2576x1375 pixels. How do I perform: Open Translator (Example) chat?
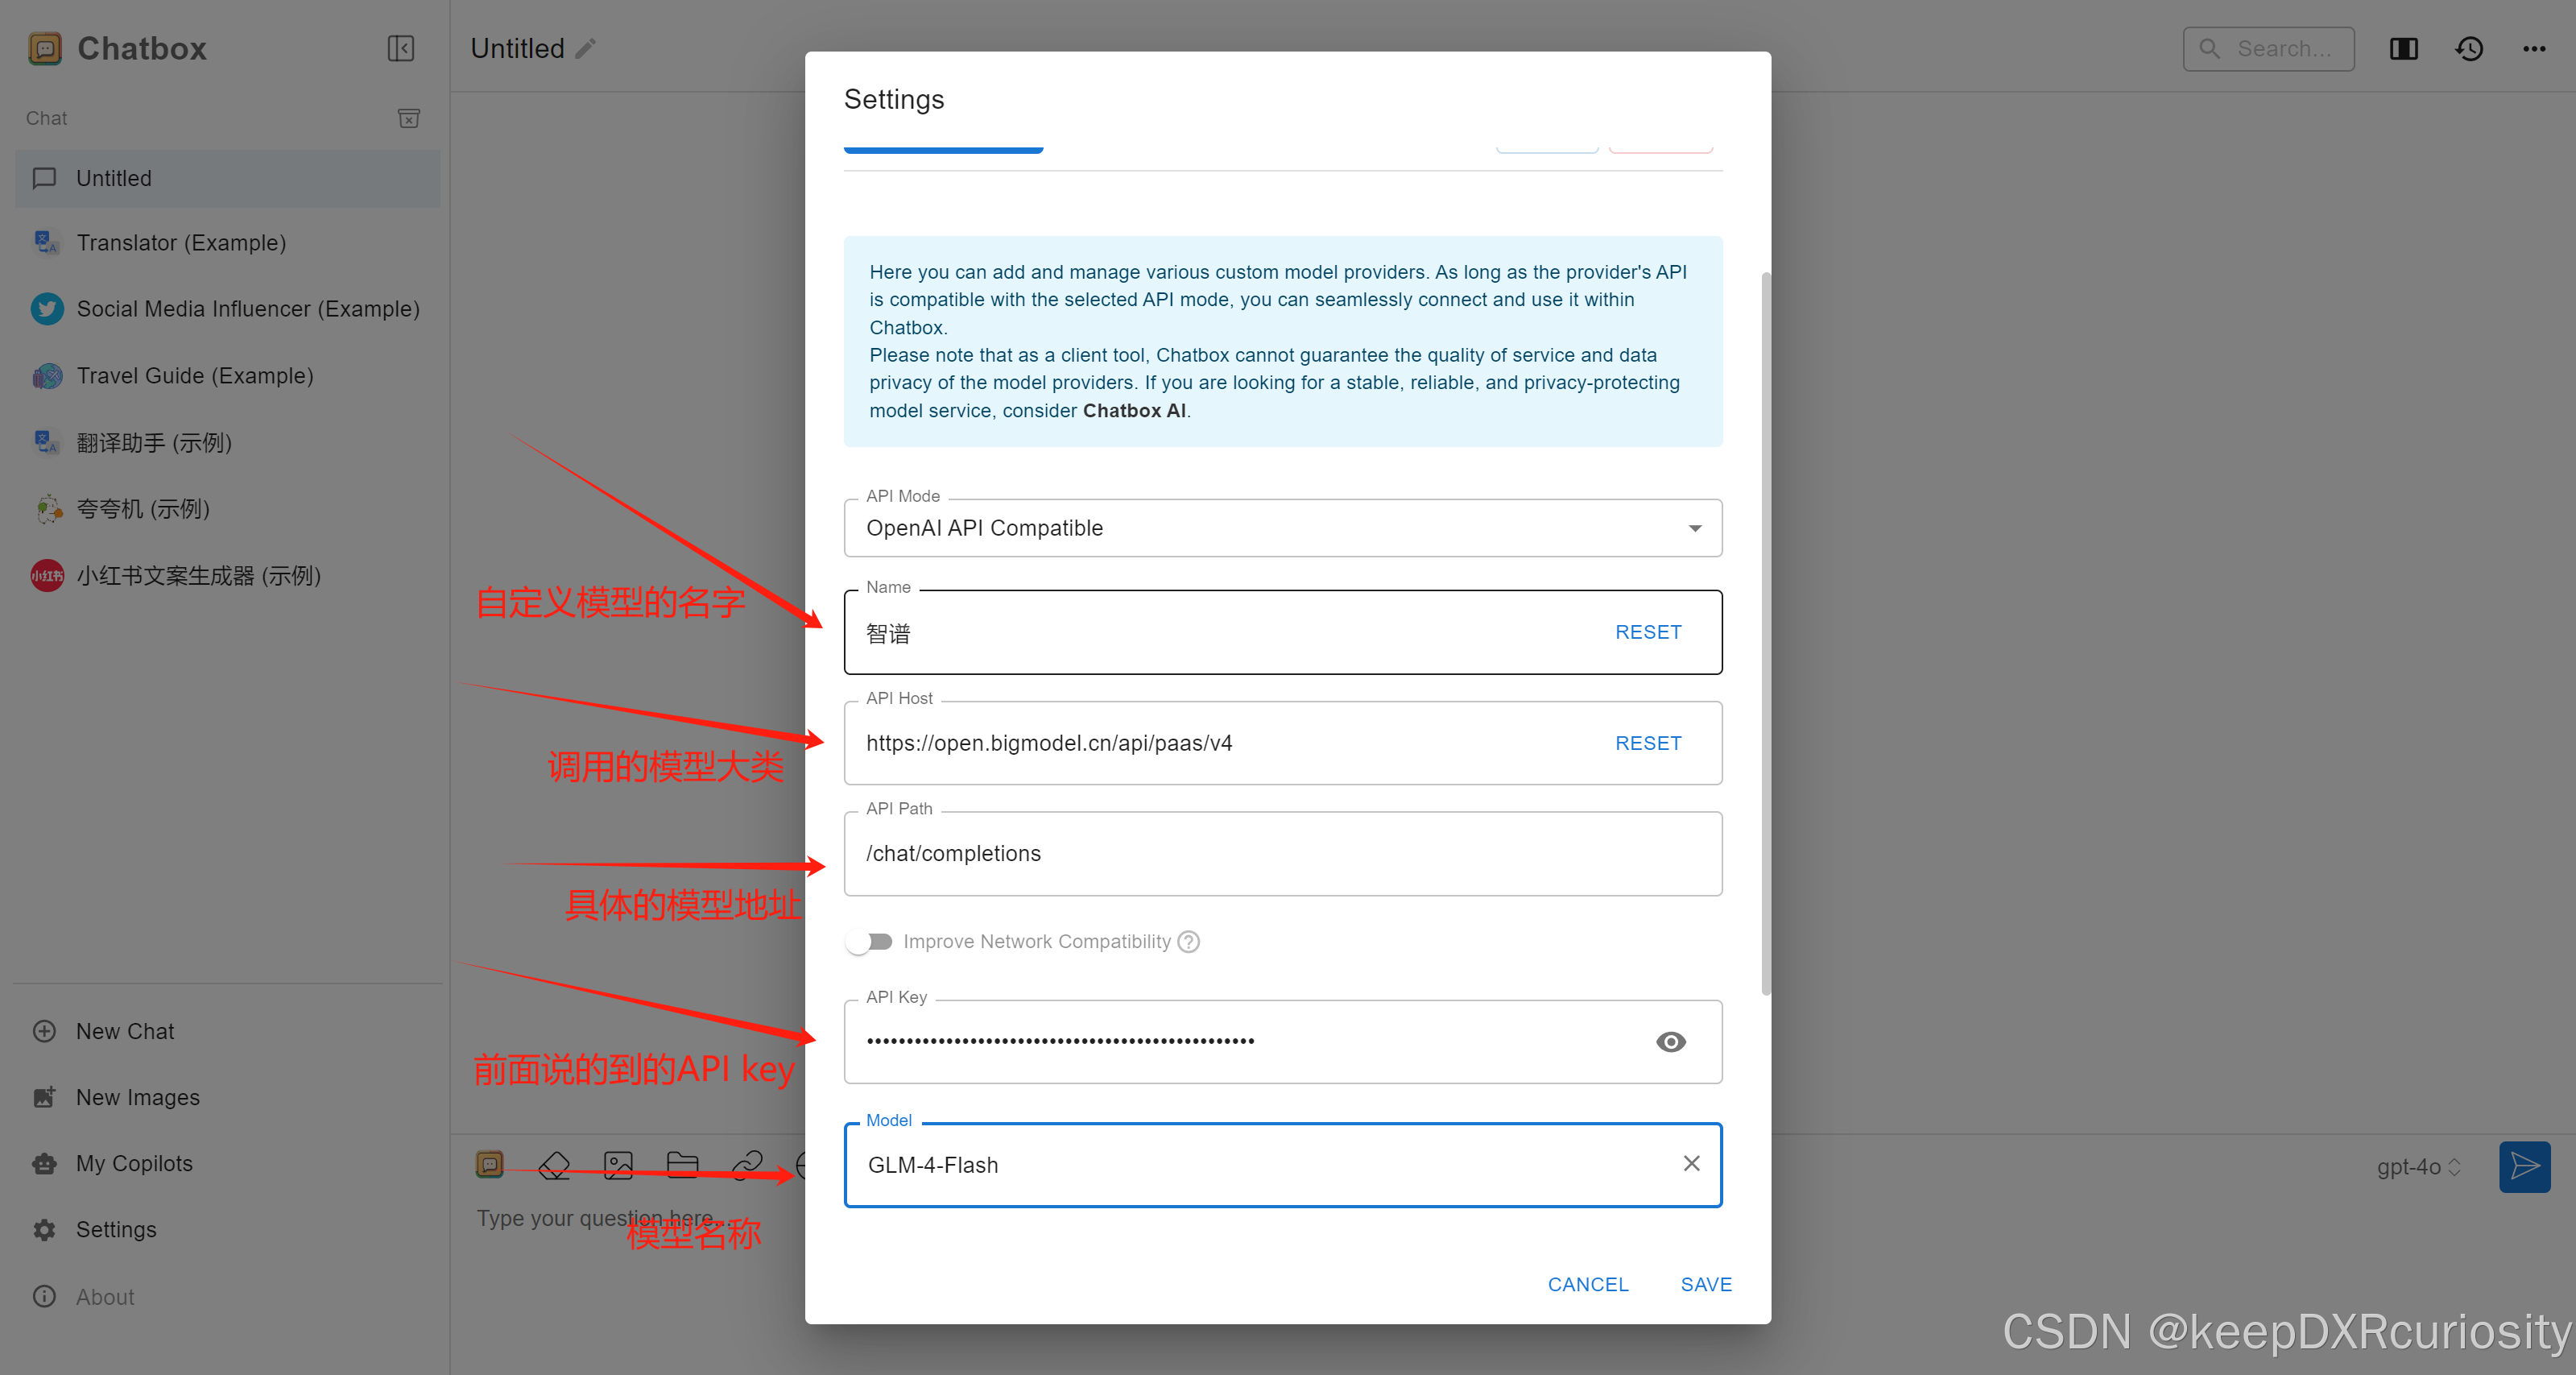181,243
